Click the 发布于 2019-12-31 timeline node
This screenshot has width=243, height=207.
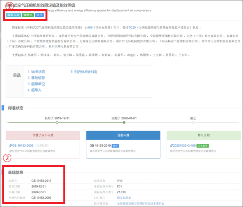click(x=57, y=123)
